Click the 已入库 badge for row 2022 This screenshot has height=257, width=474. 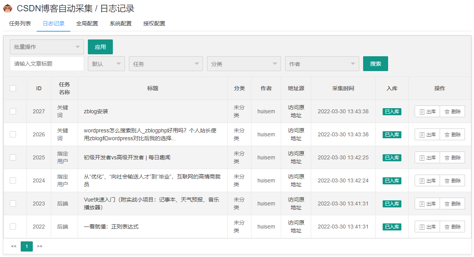(x=392, y=227)
